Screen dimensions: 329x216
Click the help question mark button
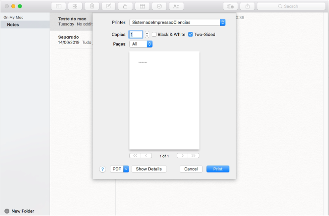point(103,169)
